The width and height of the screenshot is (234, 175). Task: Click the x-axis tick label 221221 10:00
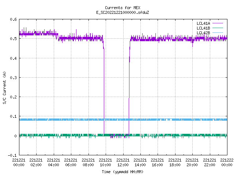(105, 162)
